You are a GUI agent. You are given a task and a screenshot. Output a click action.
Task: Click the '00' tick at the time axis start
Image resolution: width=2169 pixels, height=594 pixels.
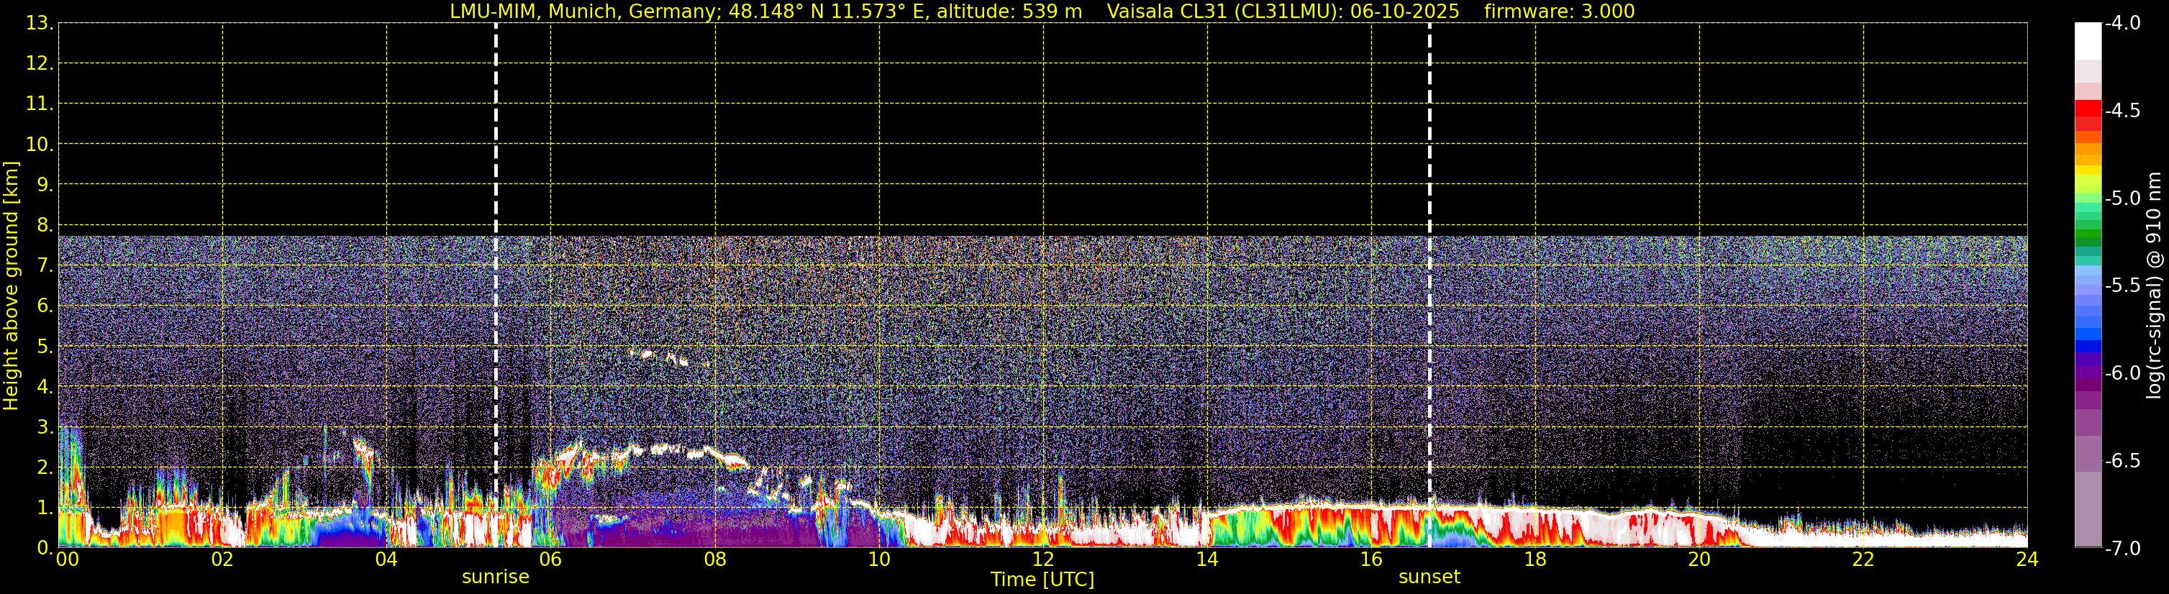point(68,560)
